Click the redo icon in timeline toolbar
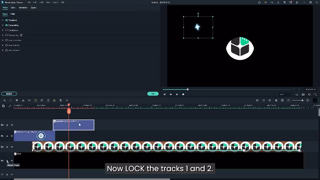This screenshot has height=180, width=320. click(x=11, y=100)
